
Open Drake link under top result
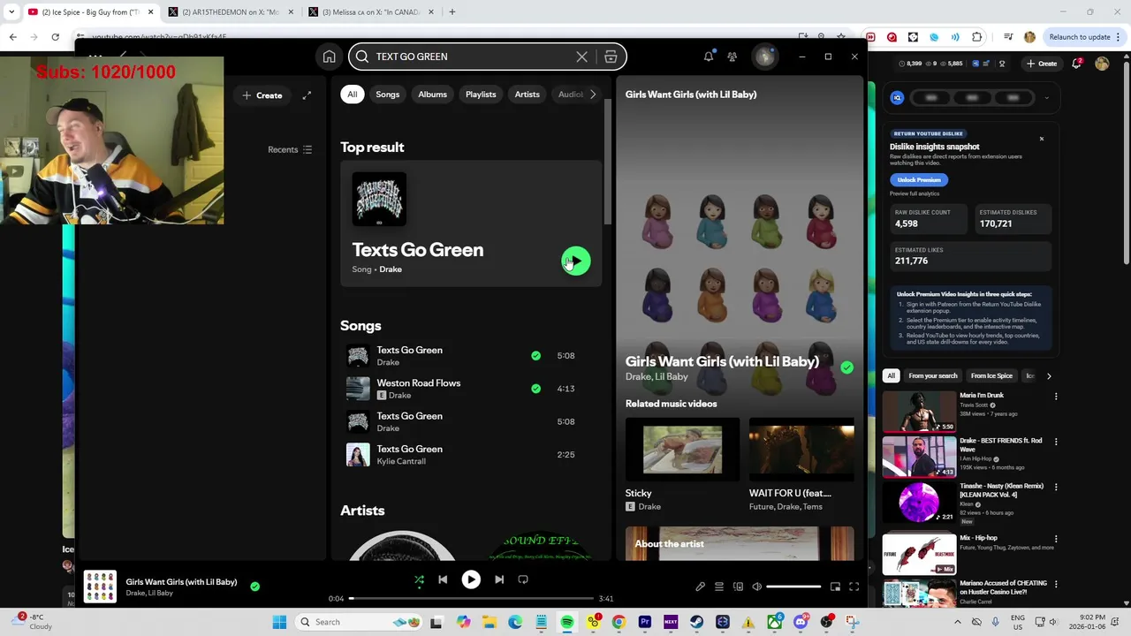tap(391, 269)
